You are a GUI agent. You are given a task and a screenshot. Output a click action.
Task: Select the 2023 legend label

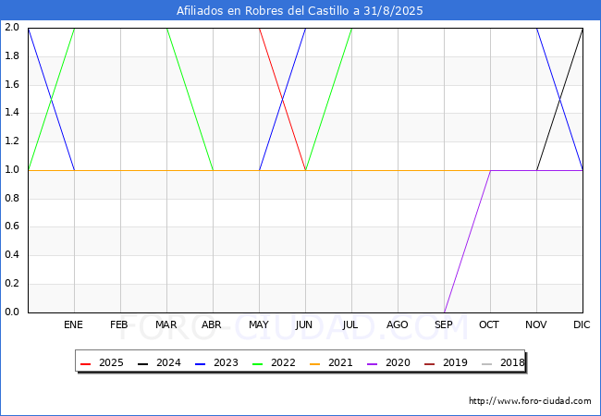coord(226,362)
